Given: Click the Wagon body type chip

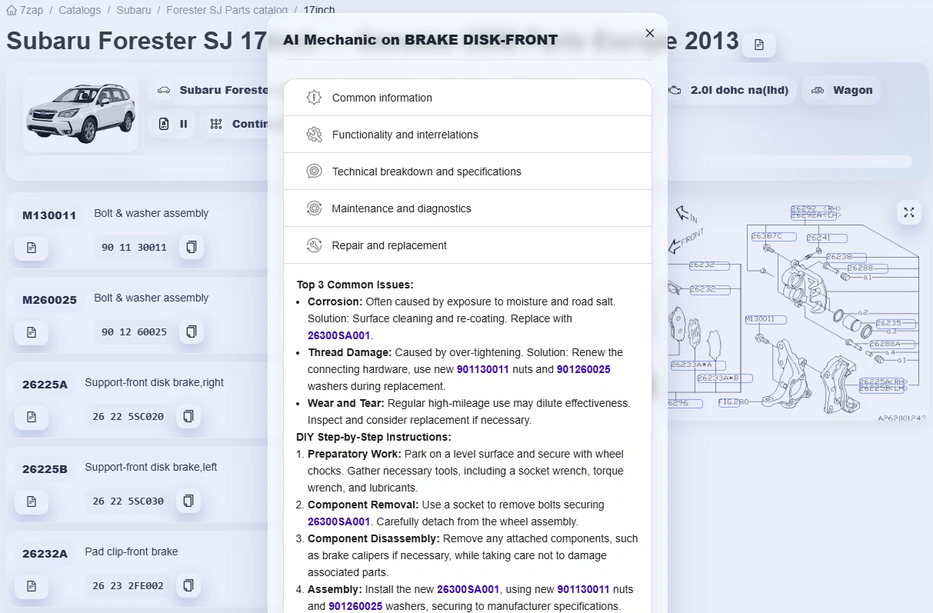Looking at the screenshot, I should coord(841,90).
